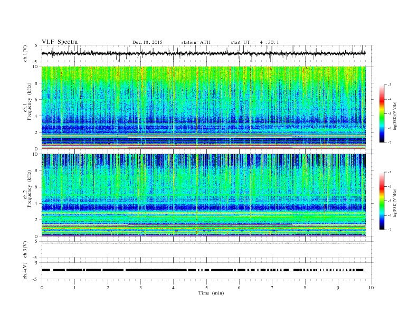Click time axis tick label '0'
The image size is (418, 323).
[42, 288]
